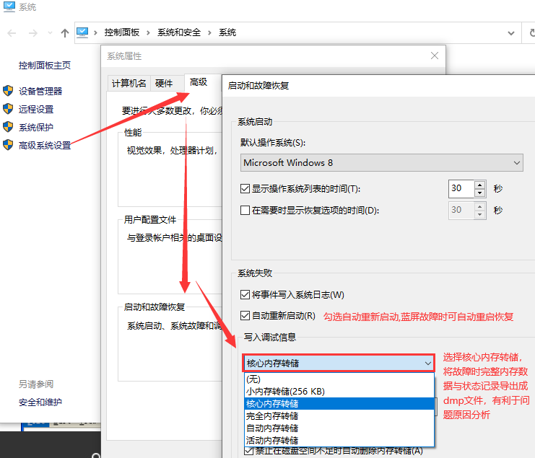
Task: Toggle 将事件写入系统日志 checkbox
Action: point(245,294)
